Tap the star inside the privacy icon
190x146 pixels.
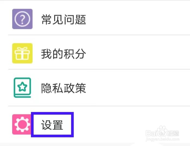click(22, 87)
